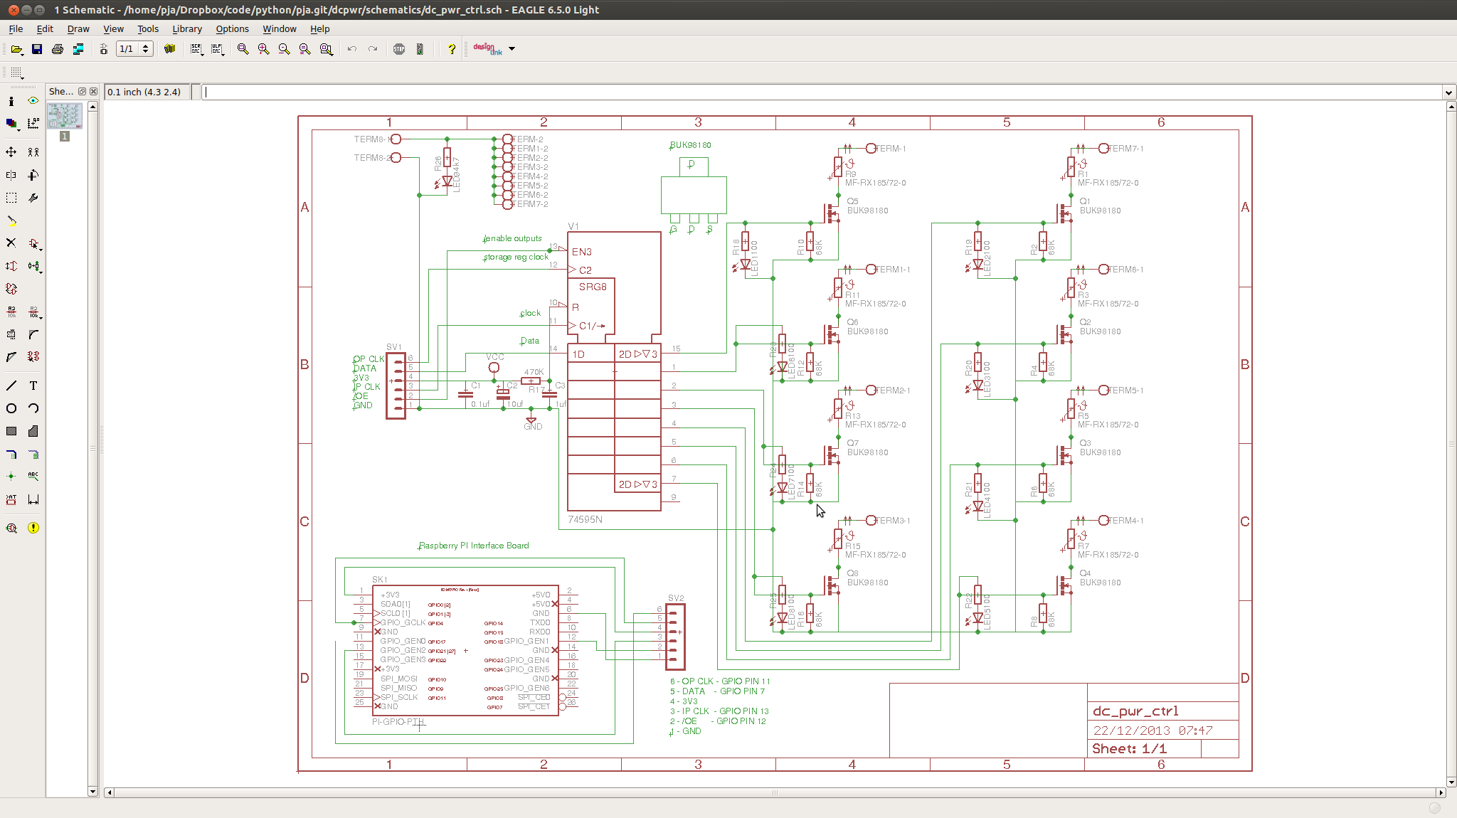The height and width of the screenshot is (818, 1457).
Task: Toggle the Show eye tool
Action: tap(33, 101)
